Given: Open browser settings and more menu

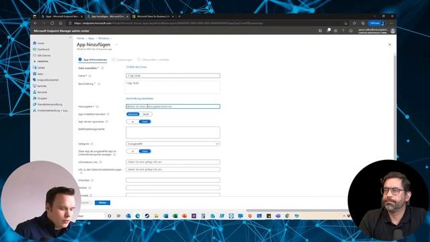Looking at the screenshot, I should pos(391,24).
